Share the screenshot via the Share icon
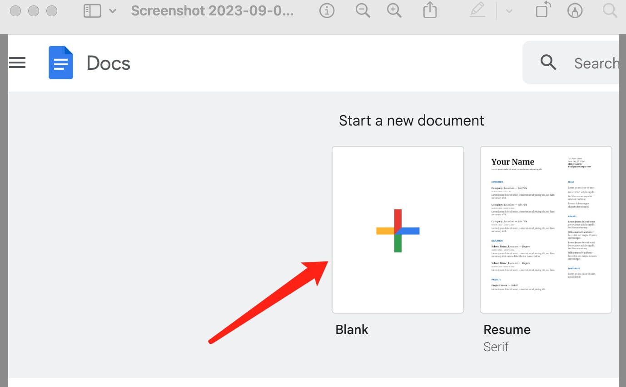 pos(429,10)
